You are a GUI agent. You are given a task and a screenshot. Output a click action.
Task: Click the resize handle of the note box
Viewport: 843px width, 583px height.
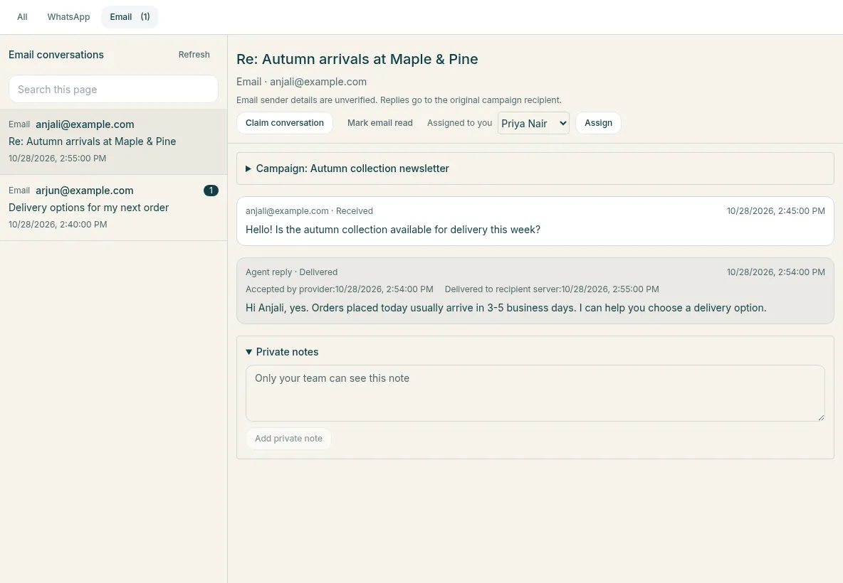(x=821, y=417)
